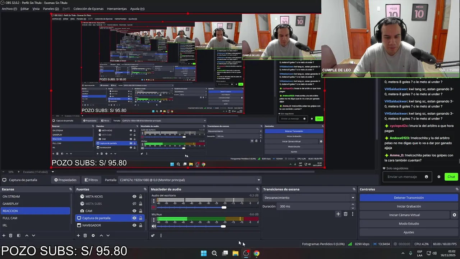Add a new scene with the plus icon
Image resolution: width=460 pixels, height=259 pixels.
click(4, 236)
